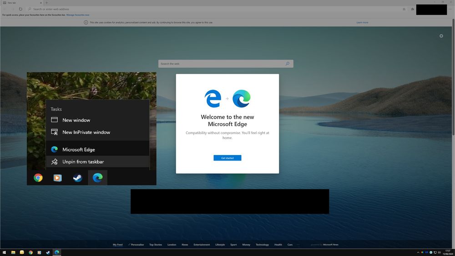
Task: Open File Explorer from the Windows taskbar
Action: tap(13, 252)
